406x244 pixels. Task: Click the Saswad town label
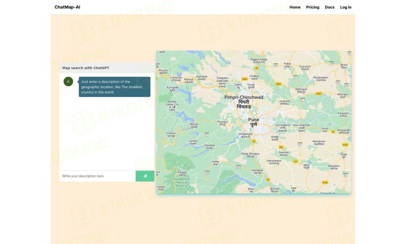(x=283, y=153)
